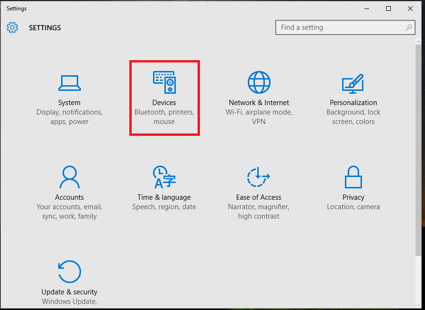The height and width of the screenshot is (310, 425).
Task: Click the Privacy label
Action: [353, 197]
